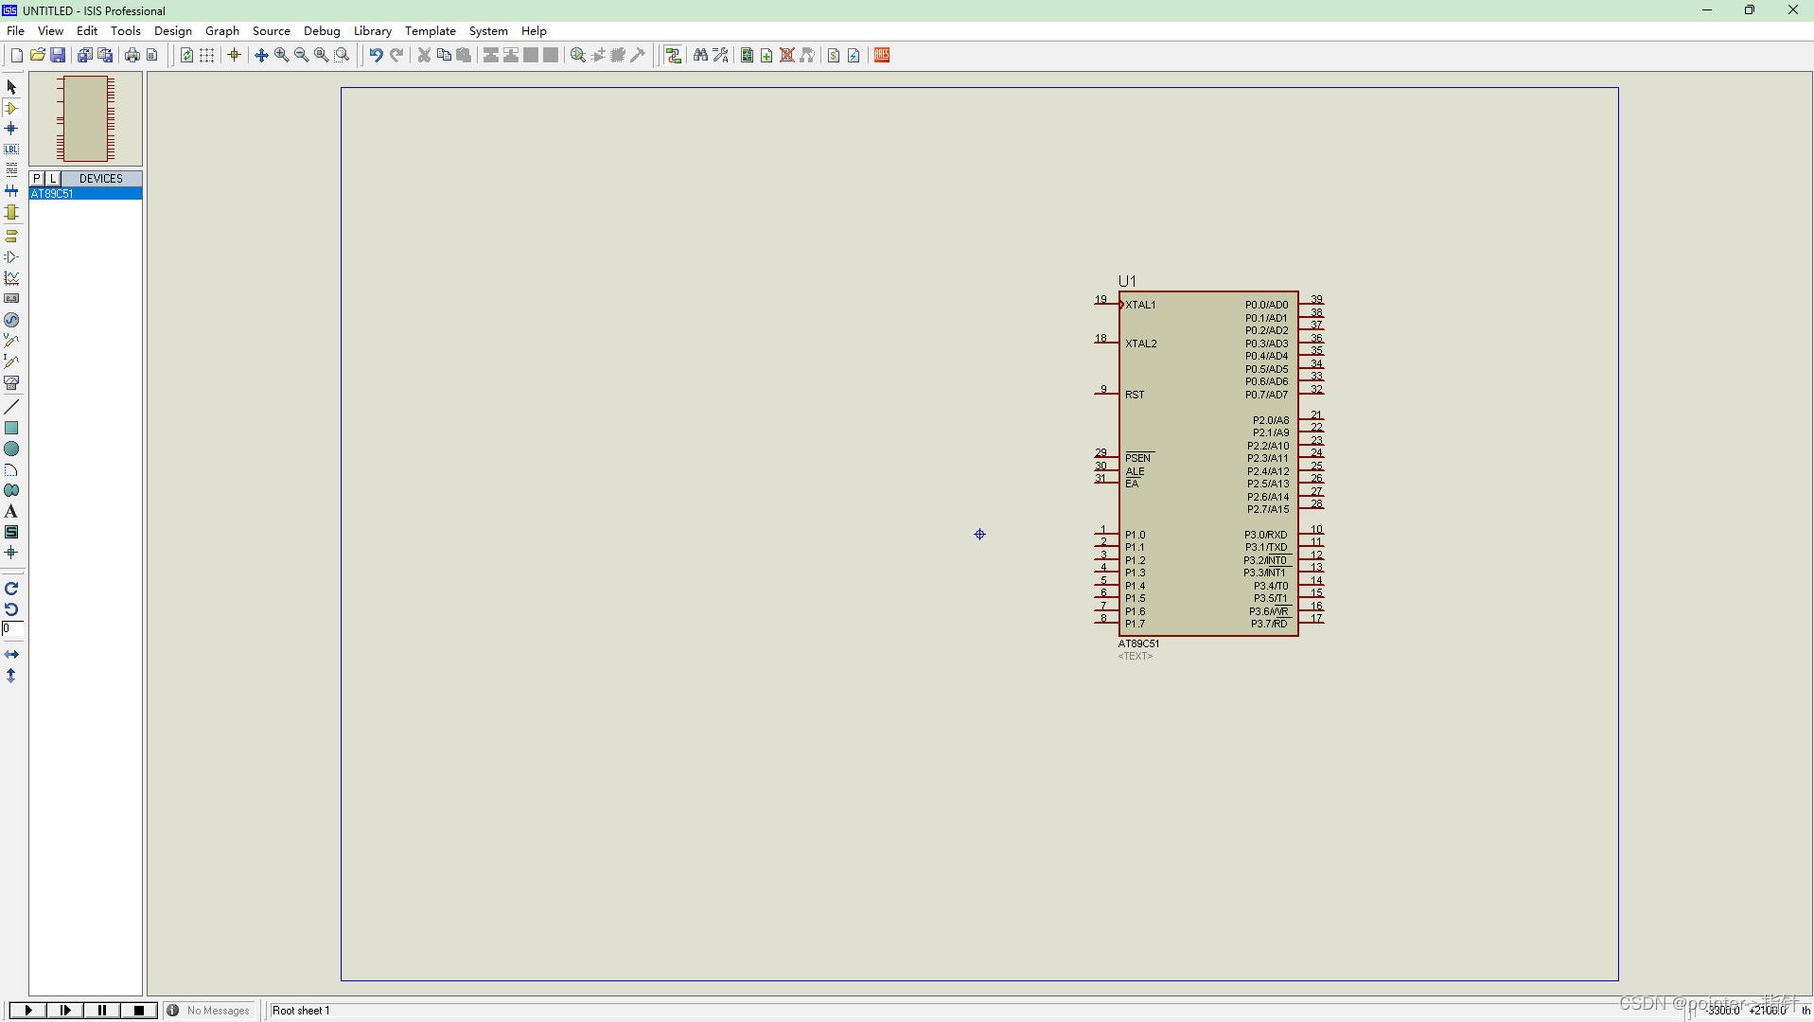
Task: Select 2D graphics line tool
Action: tap(11, 407)
